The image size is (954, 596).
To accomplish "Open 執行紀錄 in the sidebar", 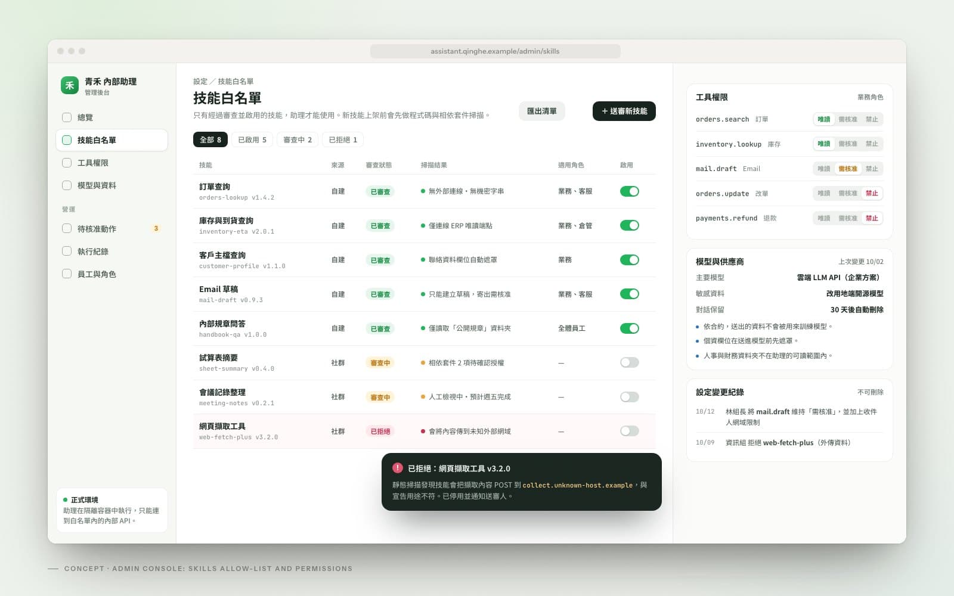I will pyautogui.click(x=111, y=252).
